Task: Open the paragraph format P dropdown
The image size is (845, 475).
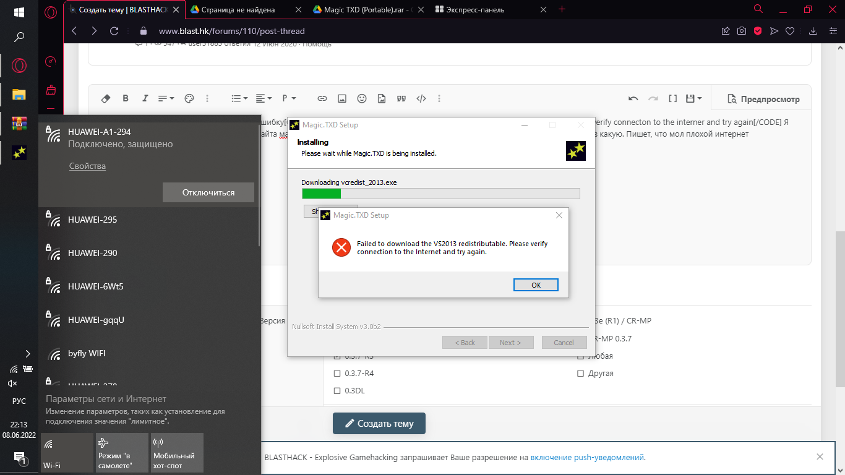Action: [x=289, y=98]
